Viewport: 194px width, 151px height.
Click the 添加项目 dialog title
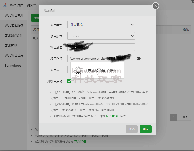(50, 11)
